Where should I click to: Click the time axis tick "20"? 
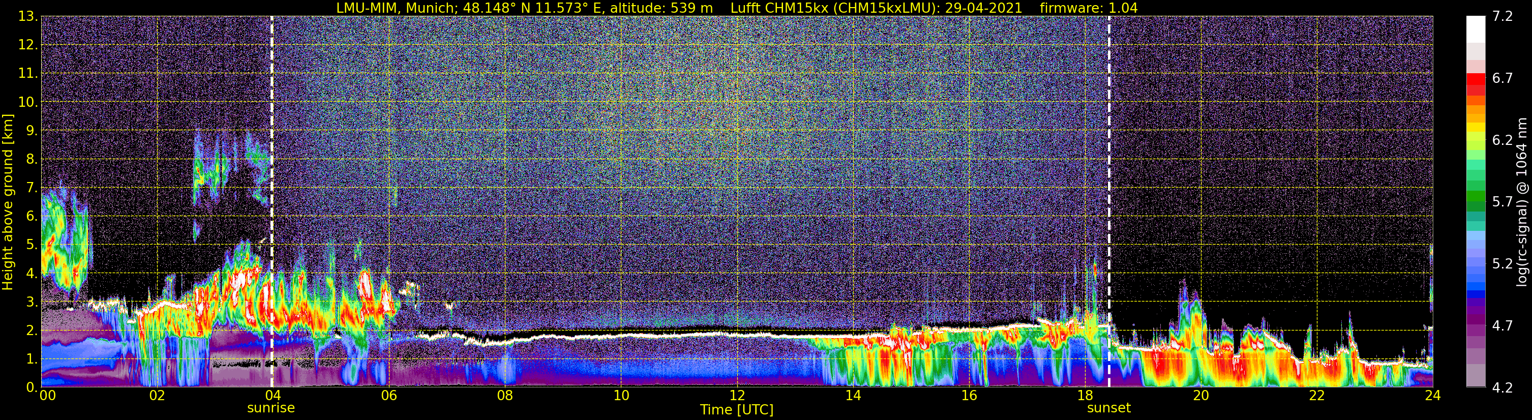click(1201, 396)
